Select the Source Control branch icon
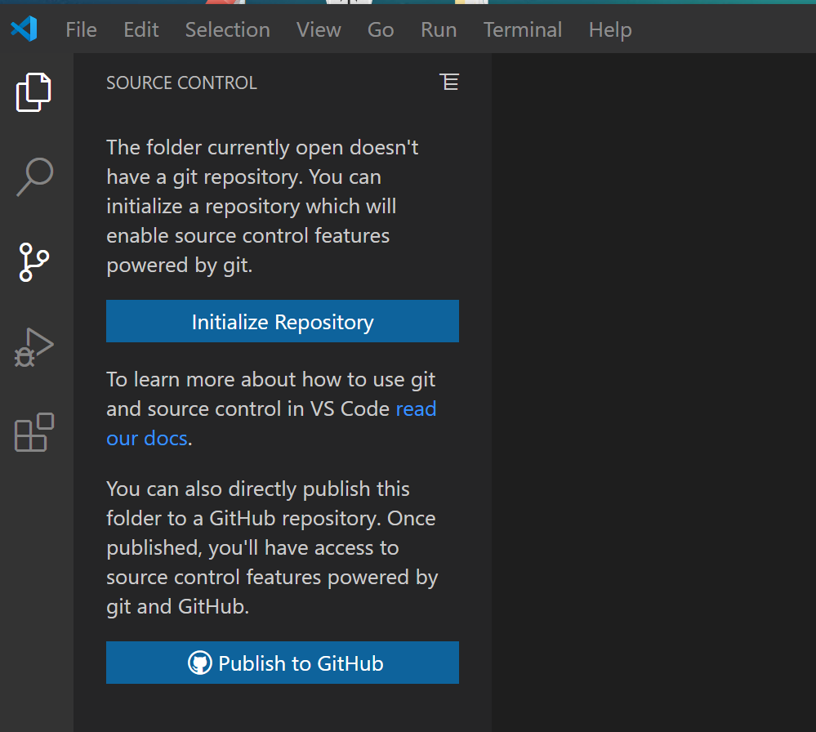The width and height of the screenshot is (816, 732). click(x=33, y=262)
